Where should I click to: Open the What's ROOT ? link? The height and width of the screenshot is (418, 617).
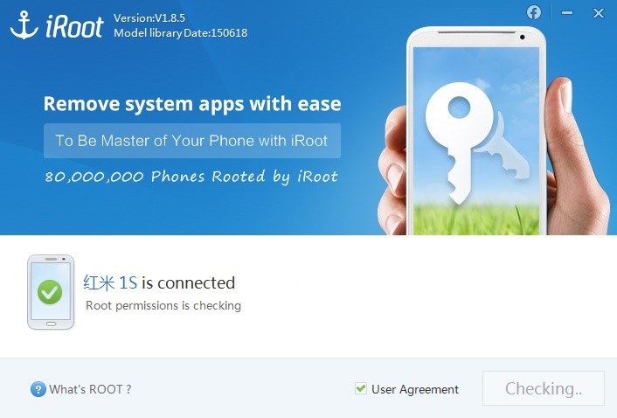(x=90, y=389)
